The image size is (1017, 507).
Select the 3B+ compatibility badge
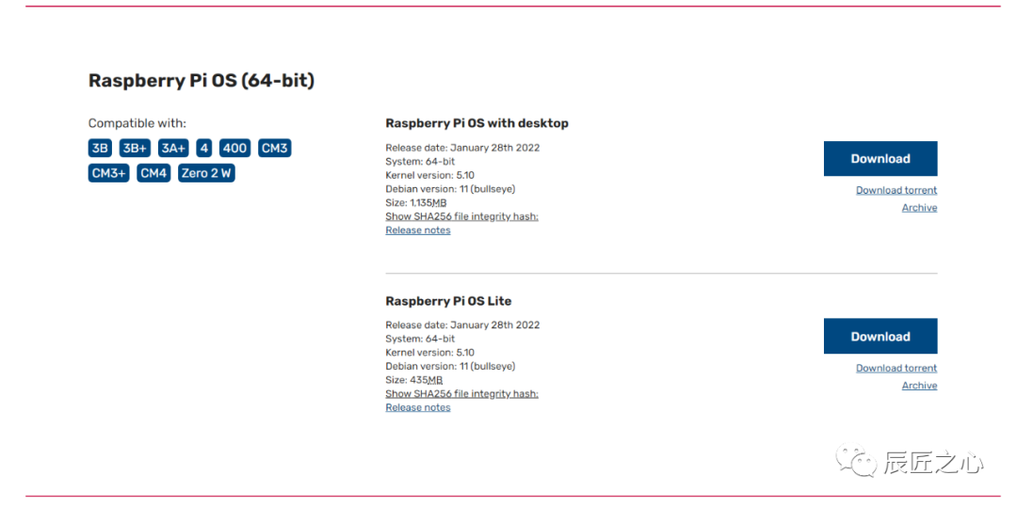[x=135, y=148]
